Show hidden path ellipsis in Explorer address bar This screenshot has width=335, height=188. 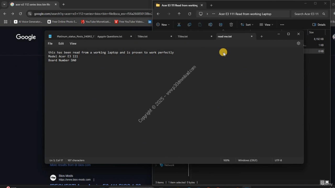(x=214, y=14)
